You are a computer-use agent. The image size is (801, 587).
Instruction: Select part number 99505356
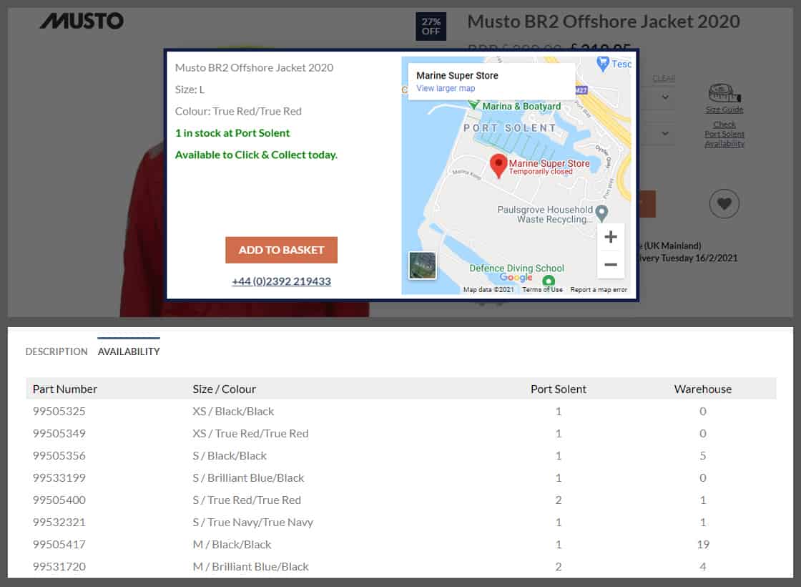(x=59, y=455)
